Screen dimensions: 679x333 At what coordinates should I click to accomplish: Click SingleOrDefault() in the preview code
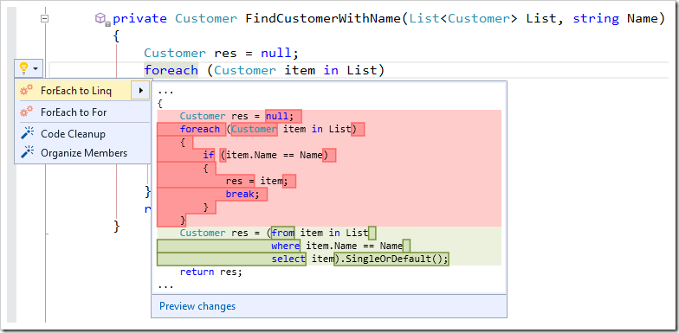[393, 259]
